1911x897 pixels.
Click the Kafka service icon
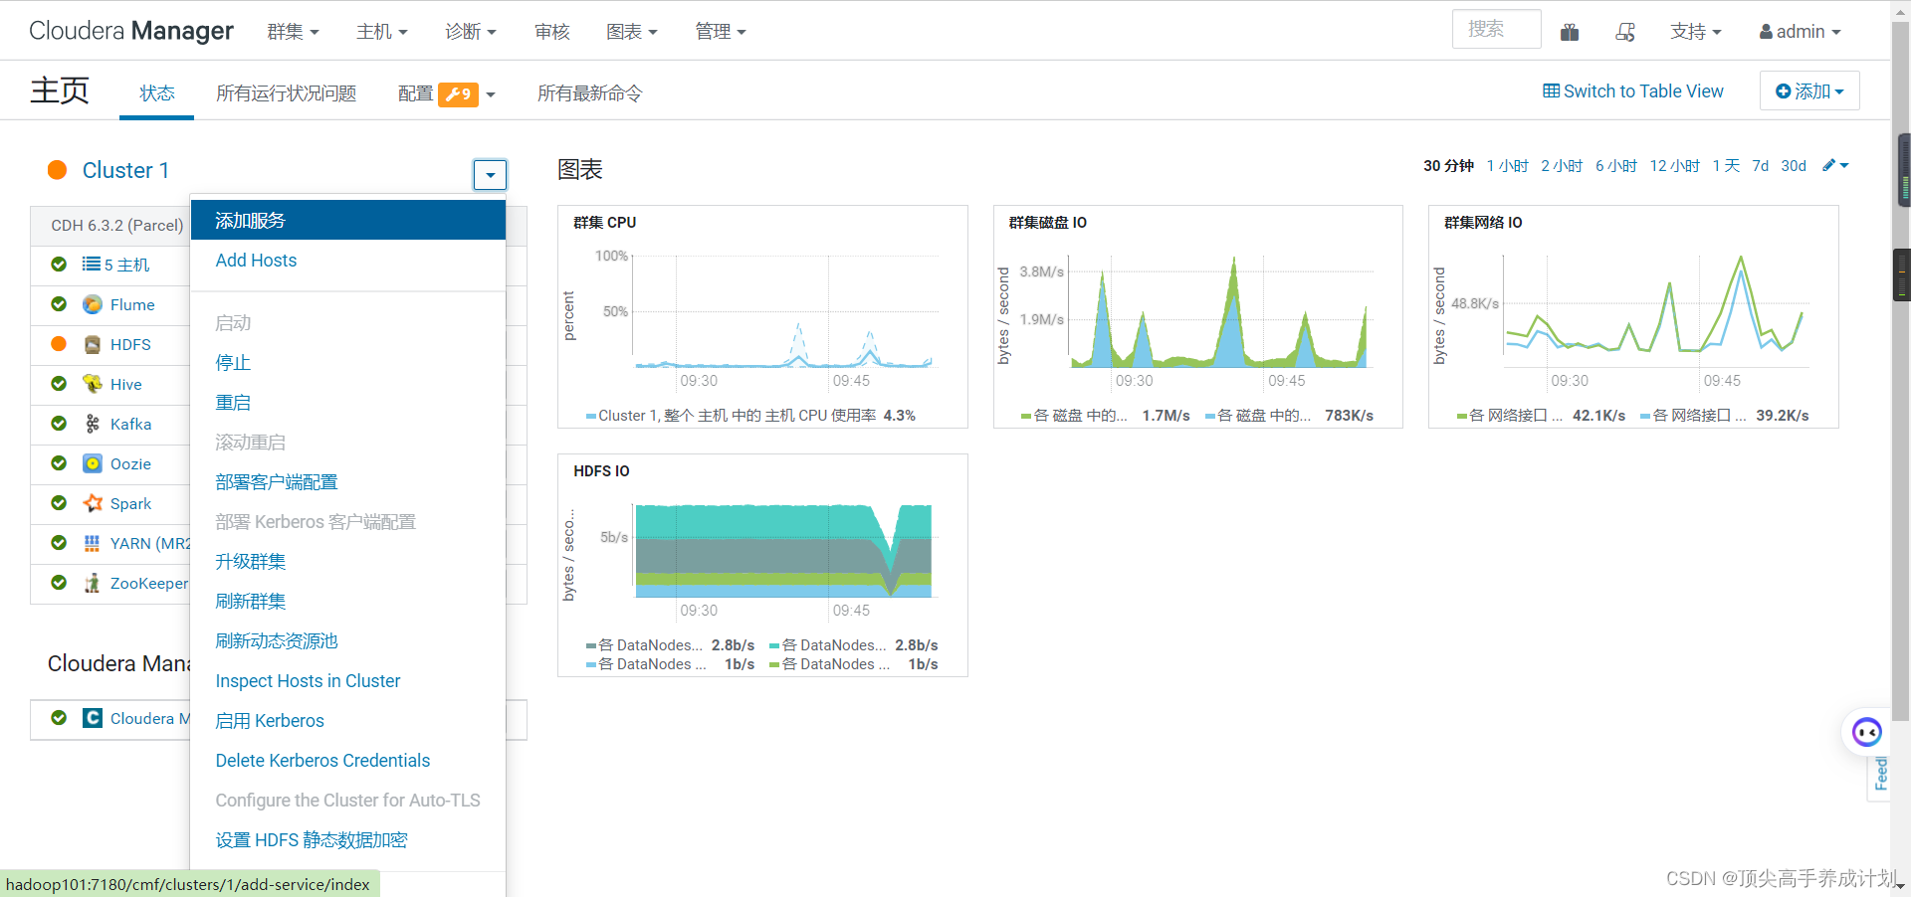pos(93,424)
